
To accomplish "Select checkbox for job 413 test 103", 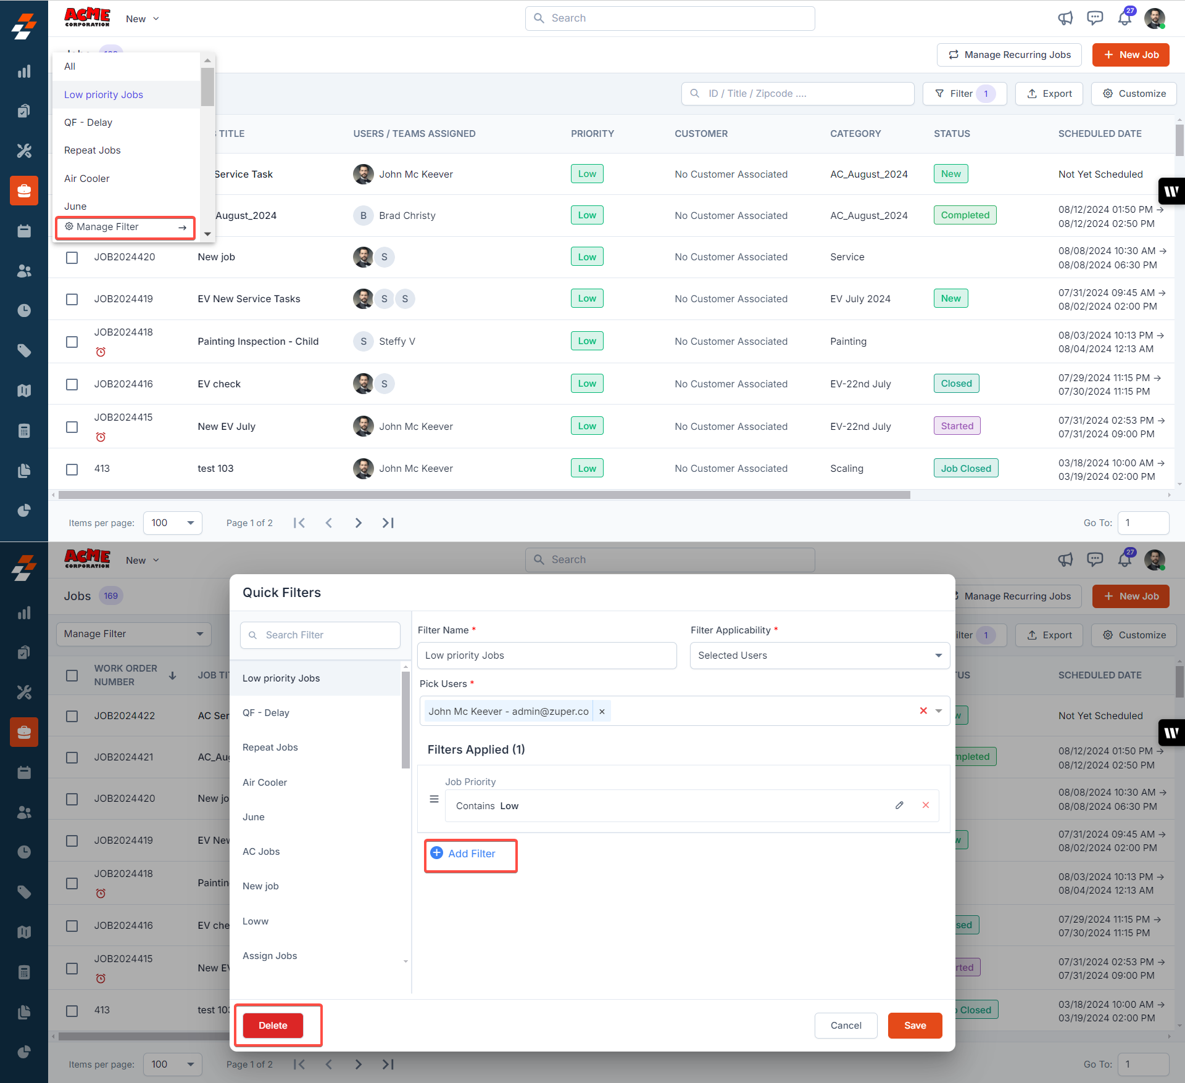I will (x=72, y=469).
